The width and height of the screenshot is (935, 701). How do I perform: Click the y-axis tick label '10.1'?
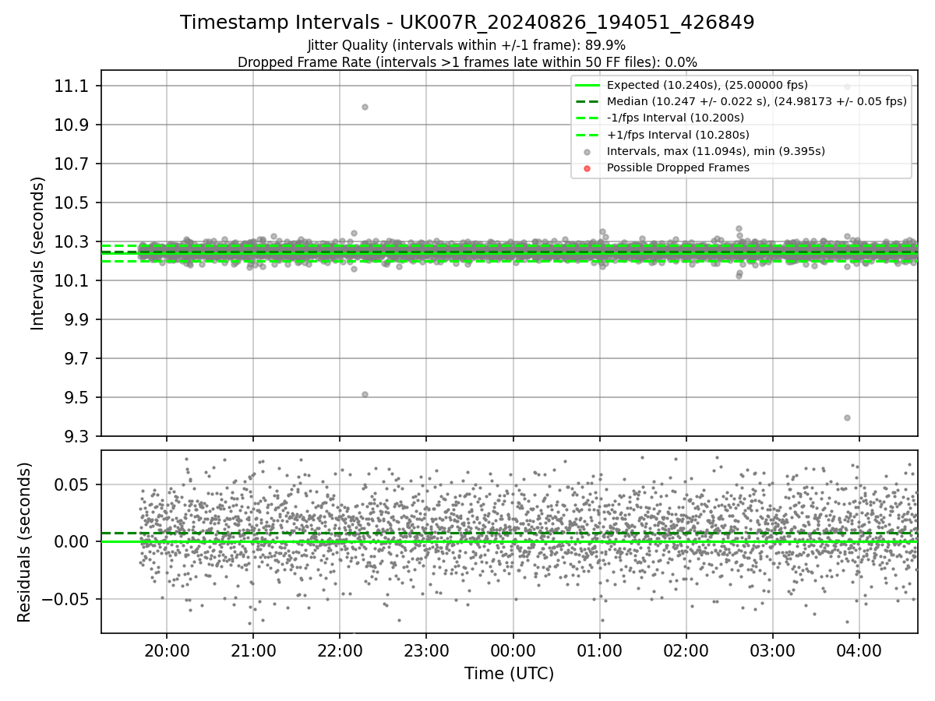[70, 280]
